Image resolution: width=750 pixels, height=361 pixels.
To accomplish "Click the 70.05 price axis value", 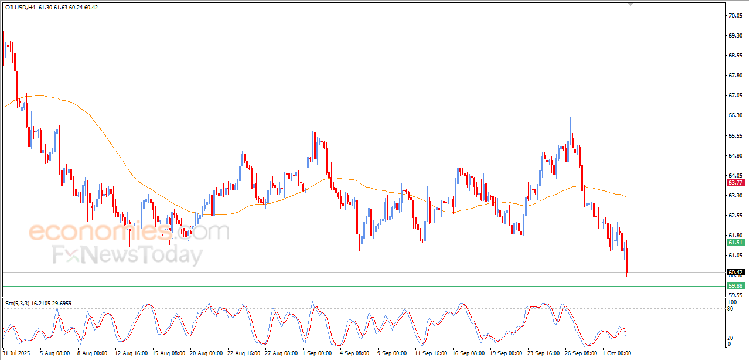I will 735,16.
